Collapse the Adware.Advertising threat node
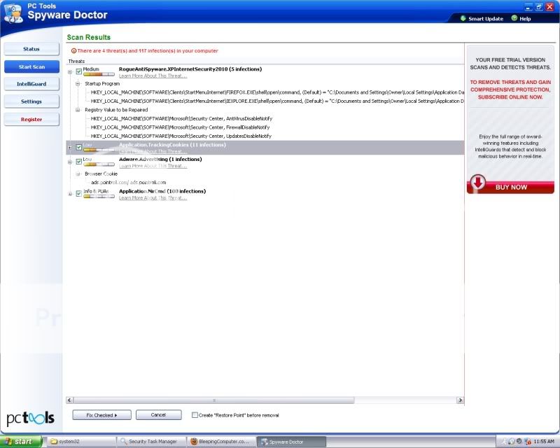The height and width of the screenshot is (448, 560). [x=70, y=162]
